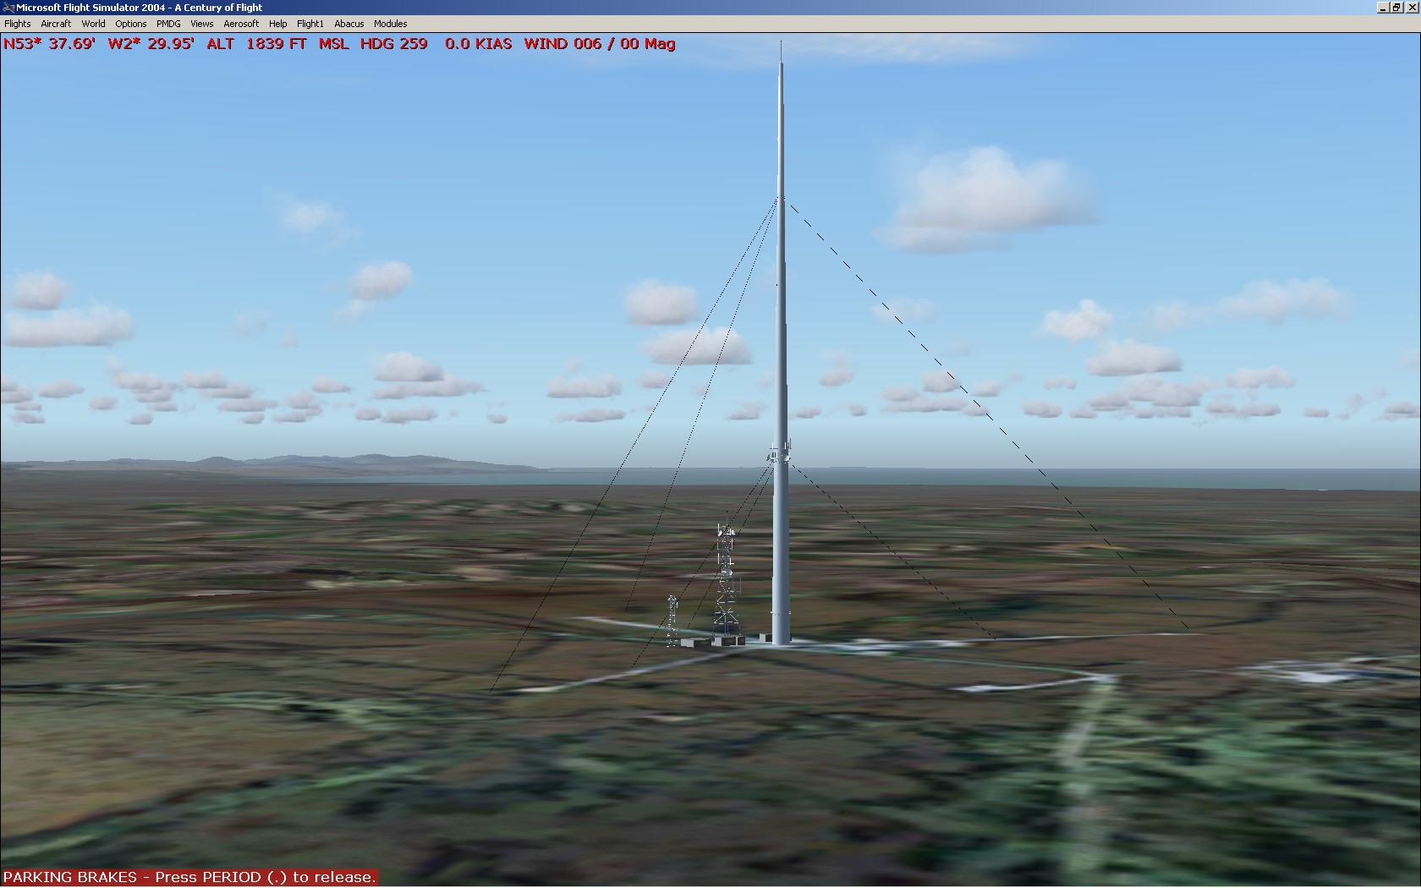Viewport: 1421px width, 888px height.
Task: Click the latitude readout N53* 37.69'
Action: [x=49, y=44]
